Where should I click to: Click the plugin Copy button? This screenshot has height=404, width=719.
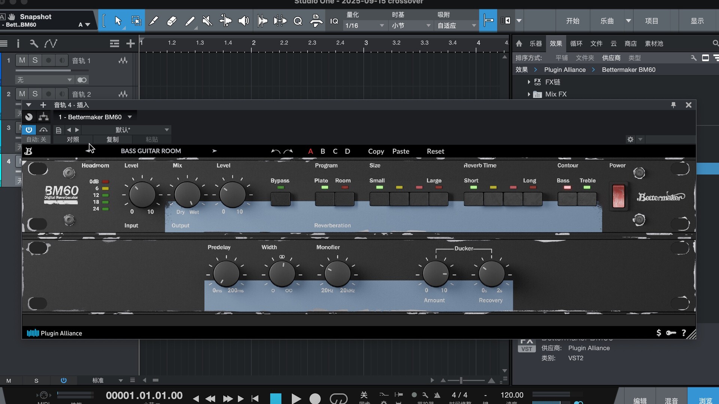376,151
